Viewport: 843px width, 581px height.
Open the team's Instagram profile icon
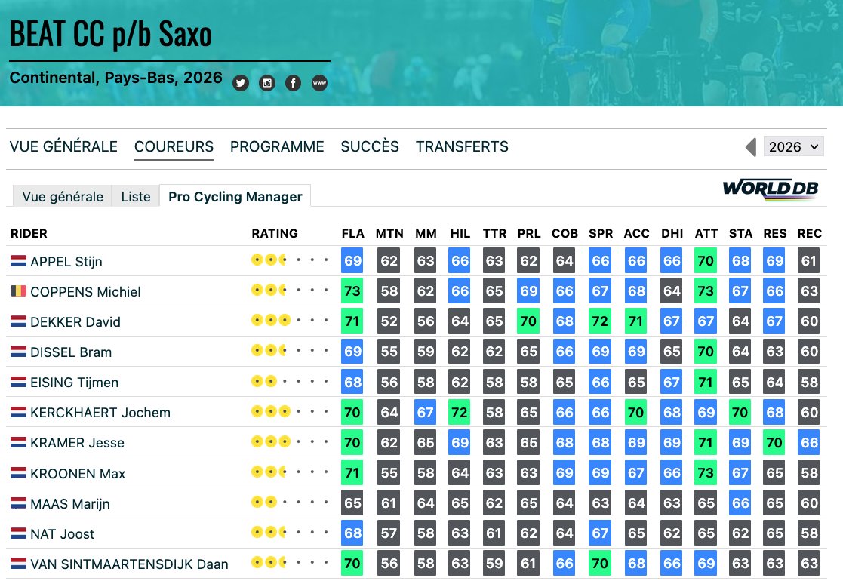tap(266, 83)
